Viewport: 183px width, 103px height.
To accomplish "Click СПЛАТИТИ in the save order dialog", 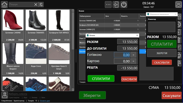I will coord(162,44).
